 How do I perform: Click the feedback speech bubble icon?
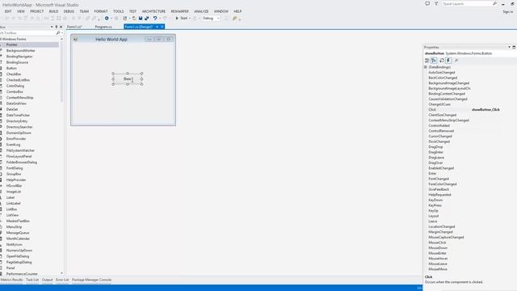[x=427, y=3]
